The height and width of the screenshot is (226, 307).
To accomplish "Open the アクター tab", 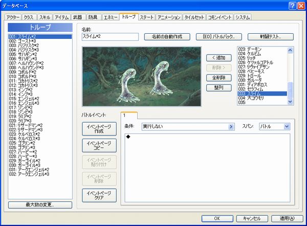I will (13, 17).
